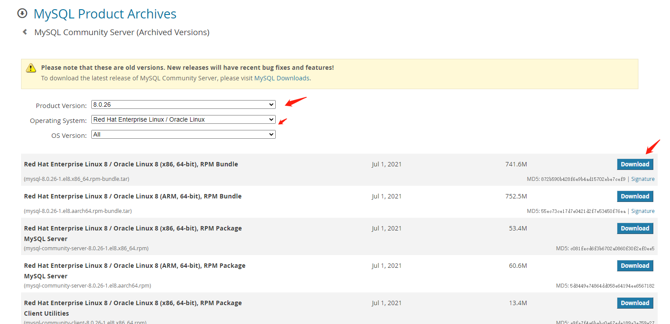Download ARM 64-bit MySQL Server RPM Package
Image resolution: width=670 pixels, height=324 pixels.
[x=635, y=266]
